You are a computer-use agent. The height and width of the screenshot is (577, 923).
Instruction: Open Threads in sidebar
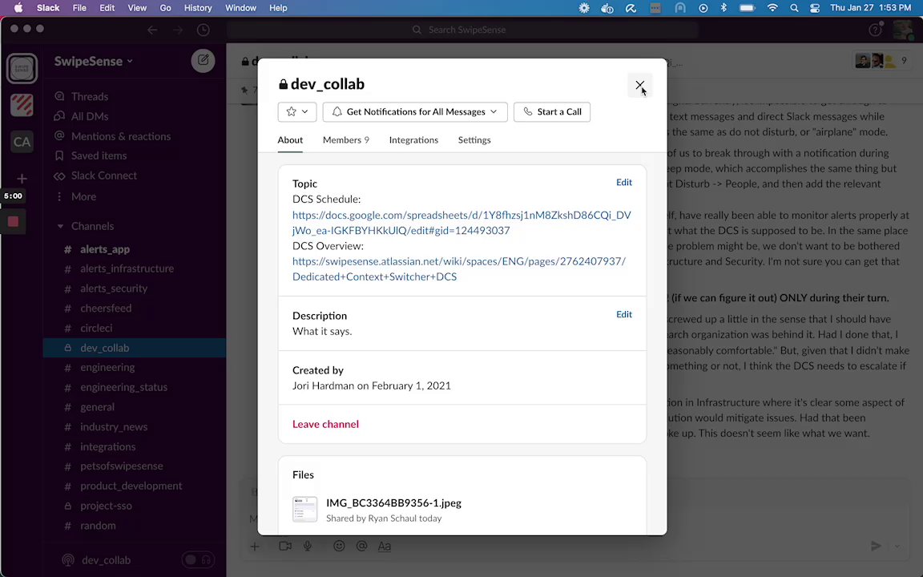pyautogui.click(x=90, y=96)
